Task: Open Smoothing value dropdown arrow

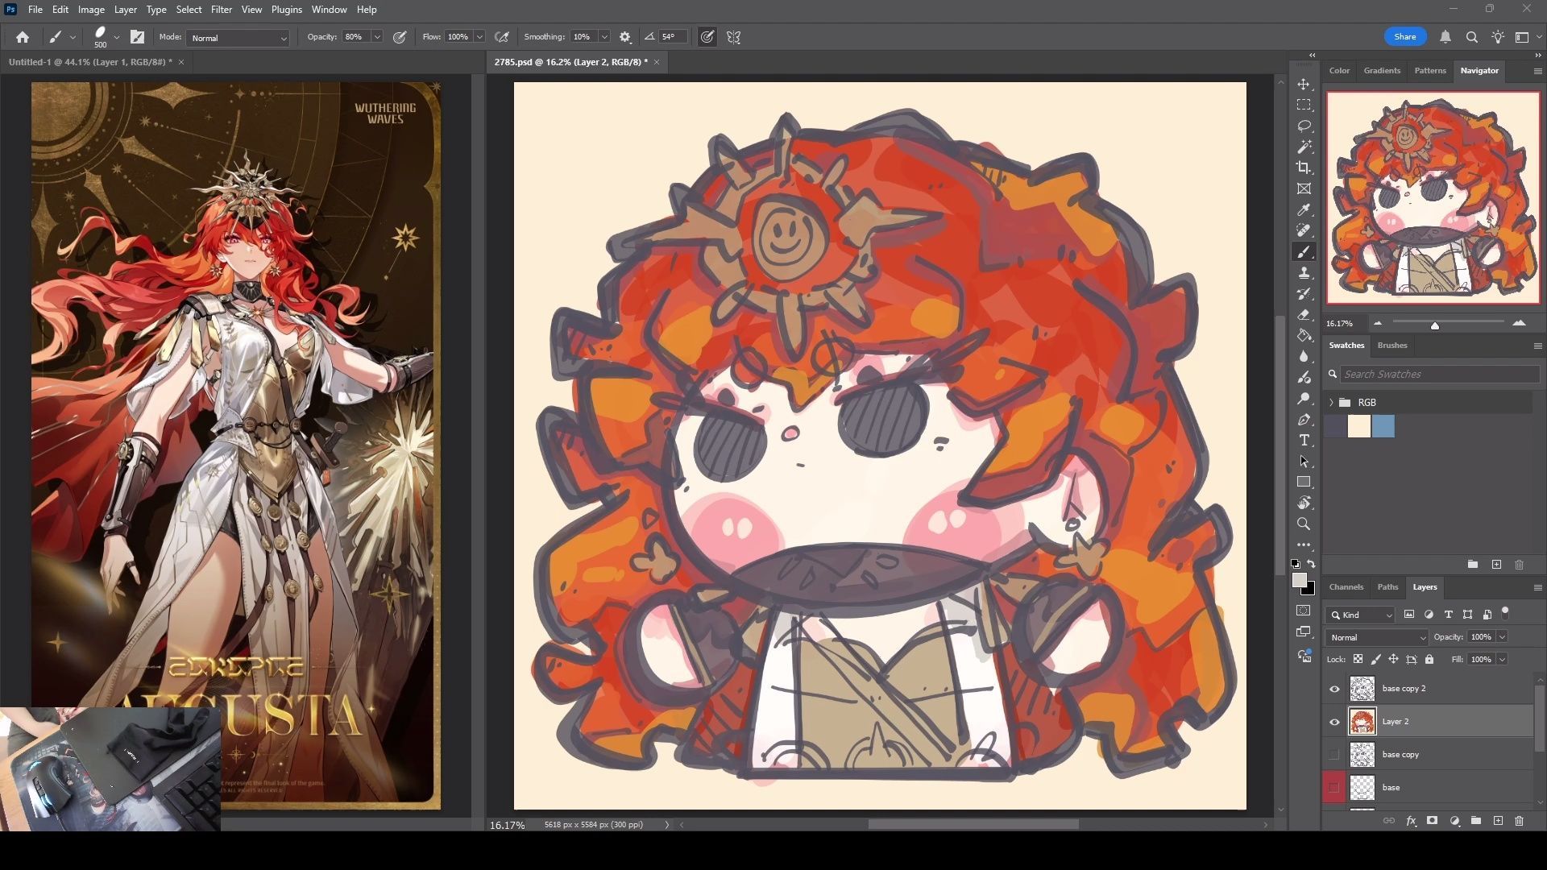Action: pos(603,37)
